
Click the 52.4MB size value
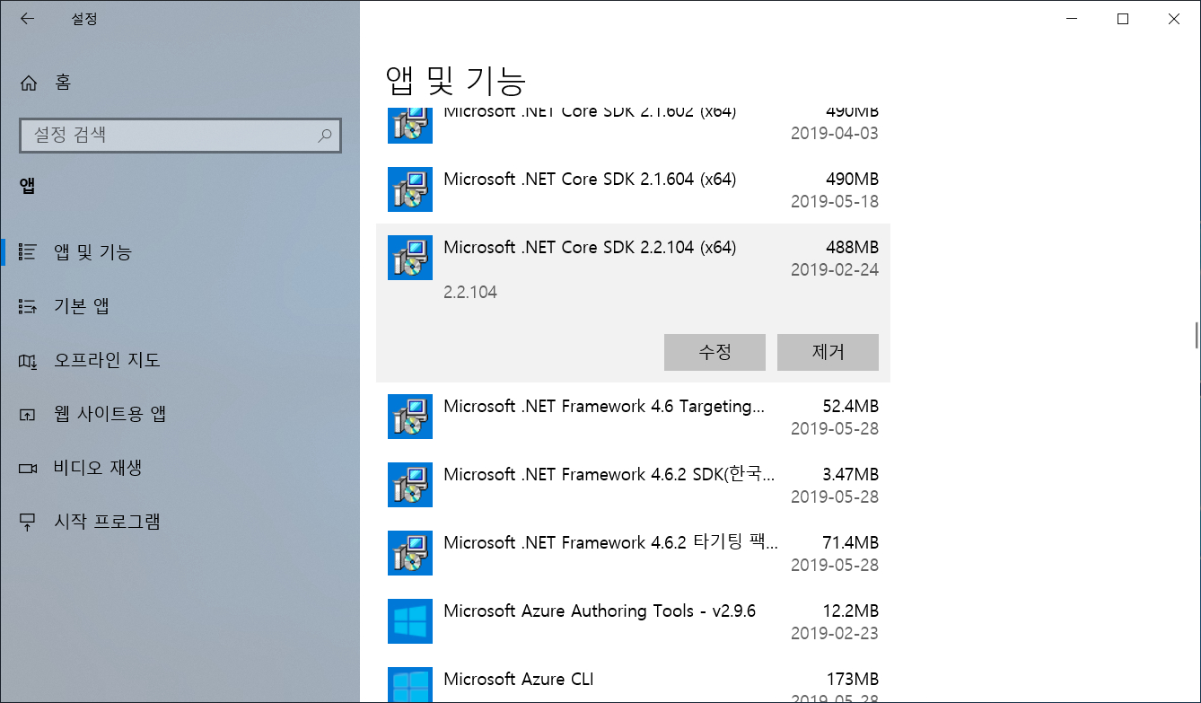850,406
